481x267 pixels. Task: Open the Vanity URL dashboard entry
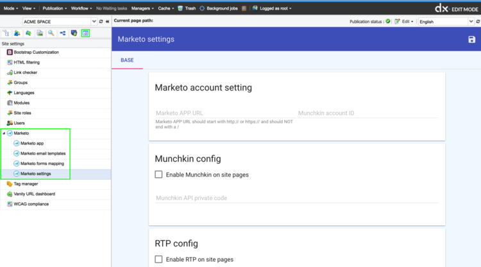click(x=40, y=194)
